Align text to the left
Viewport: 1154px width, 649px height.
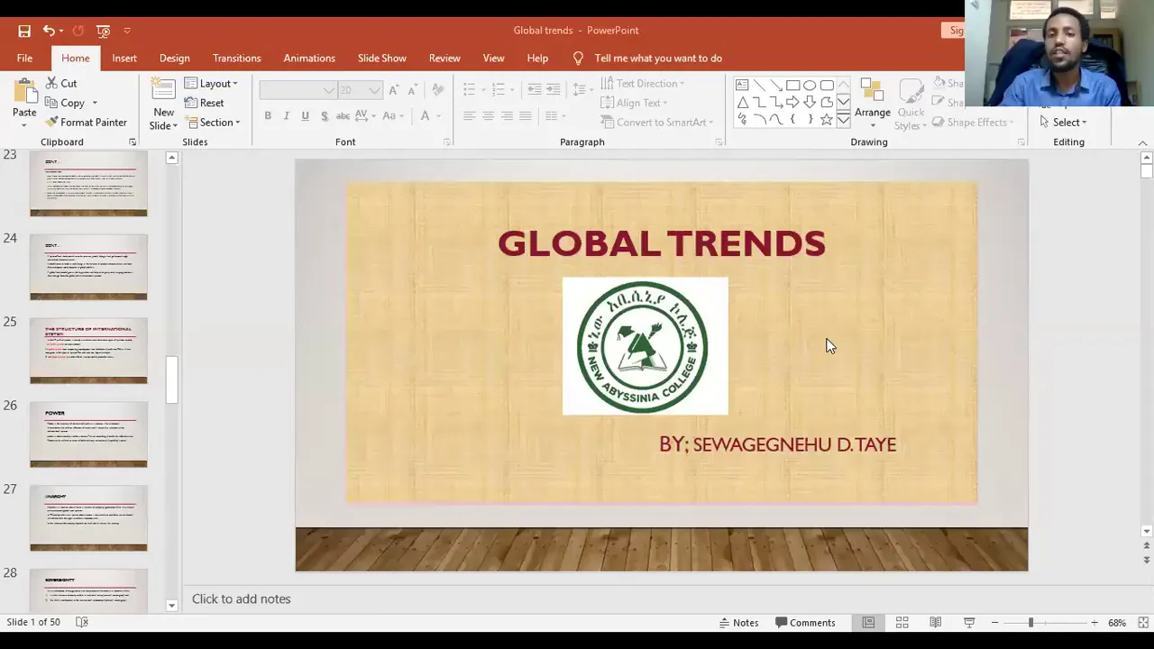469,115
